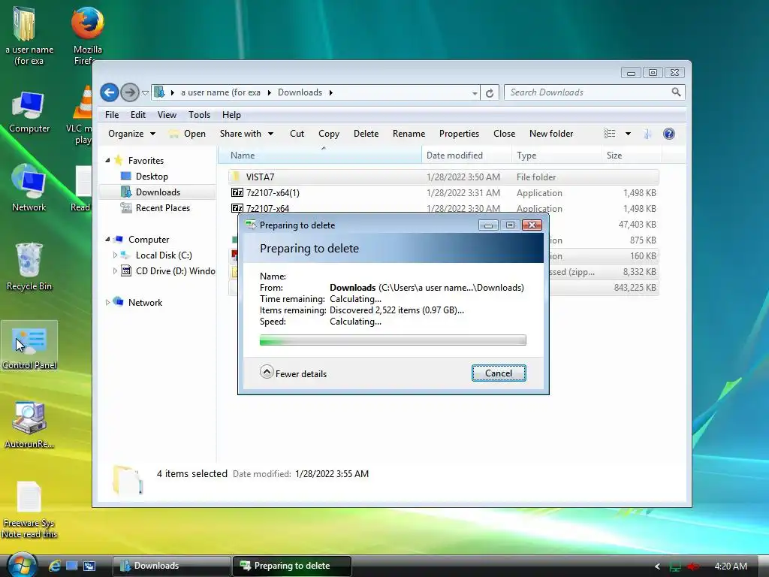769x577 pixels.
Task: Click the delete progress bar
Action: coord(393,340)
